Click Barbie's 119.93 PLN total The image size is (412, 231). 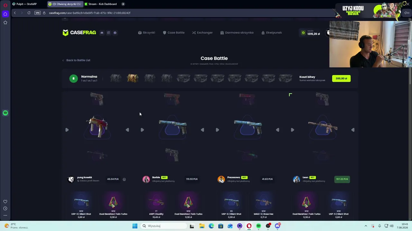click(192, 179)
